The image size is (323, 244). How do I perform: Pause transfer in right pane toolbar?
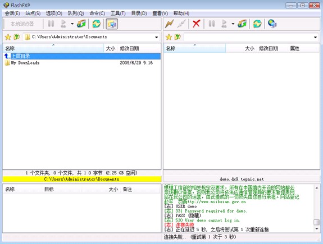tap(212, 24)
